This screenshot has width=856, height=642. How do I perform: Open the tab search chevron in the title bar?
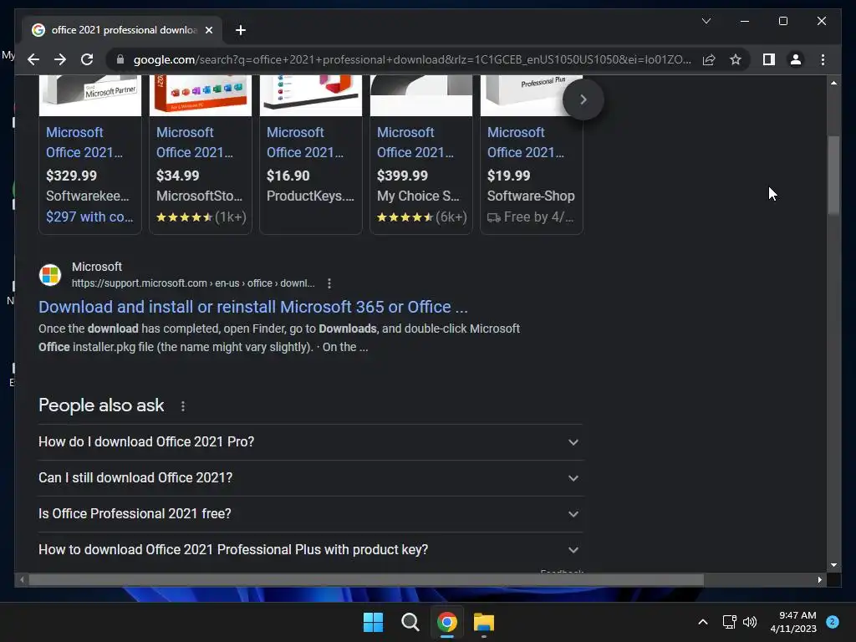(706, 21)
